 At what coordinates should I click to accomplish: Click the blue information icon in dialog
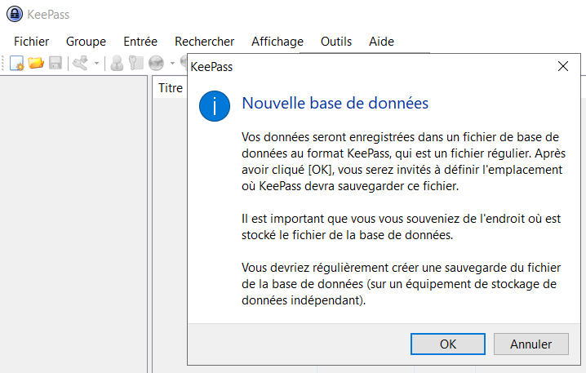coord(215,107)
